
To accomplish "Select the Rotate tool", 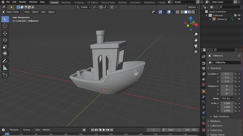I will [x=5, y=40].
